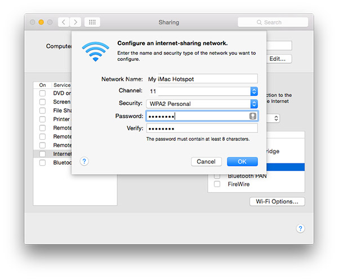Enable the Bluetooth PAN checkbox
This screenshot has height=279, width=338.
217,176
